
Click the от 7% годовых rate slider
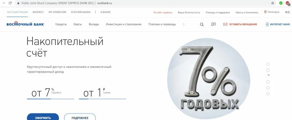click(x=50, y=99)
